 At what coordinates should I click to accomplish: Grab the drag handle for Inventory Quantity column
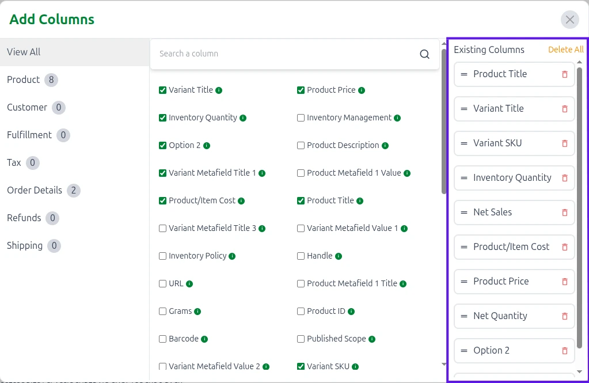(x=464, y=178)
